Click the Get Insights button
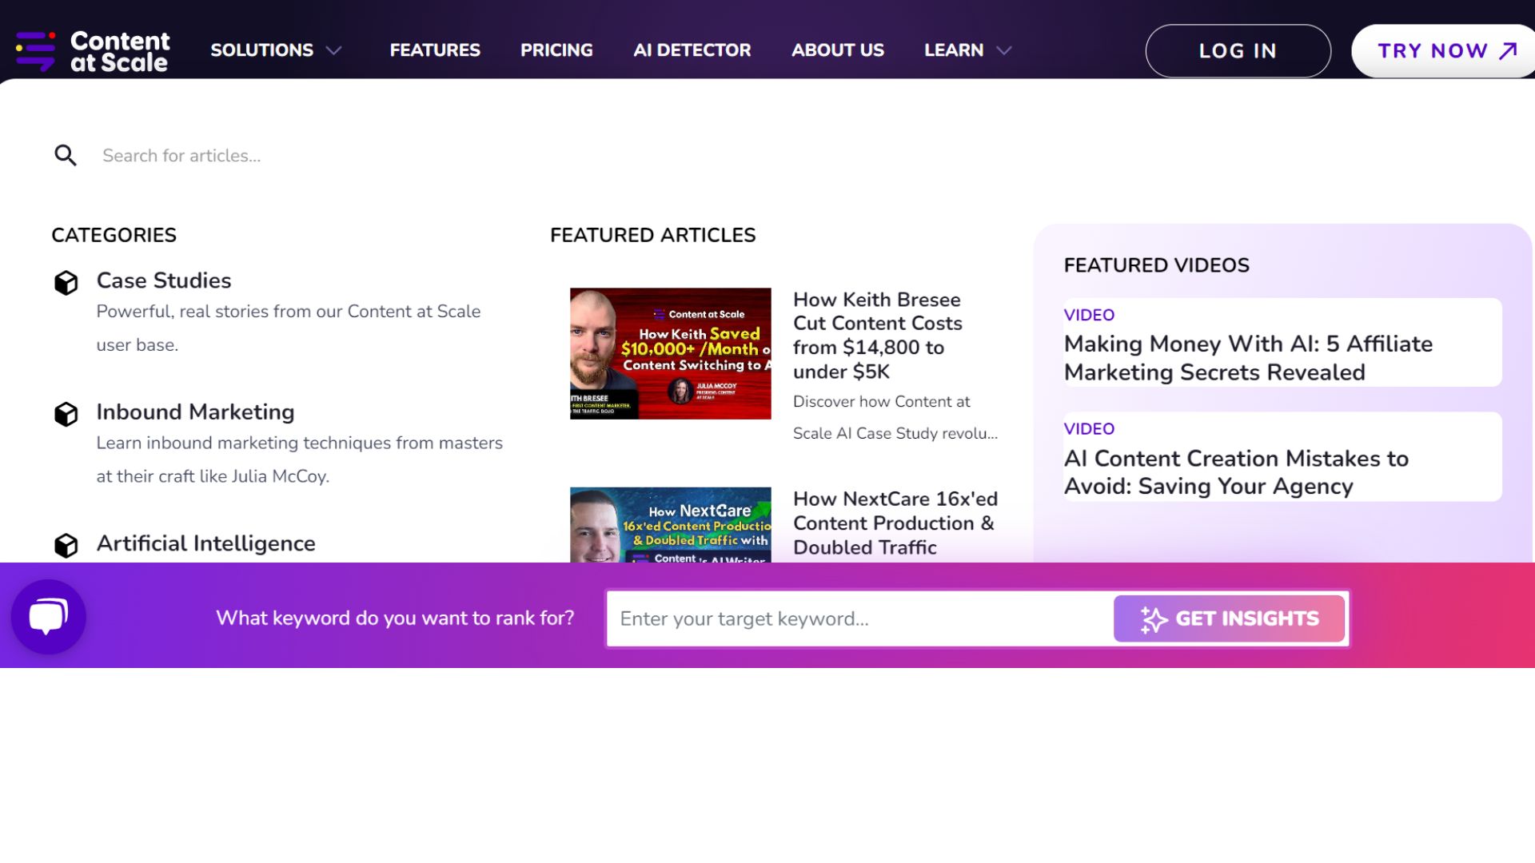Screen dimensions: 1535x863 click(1229, 618)
